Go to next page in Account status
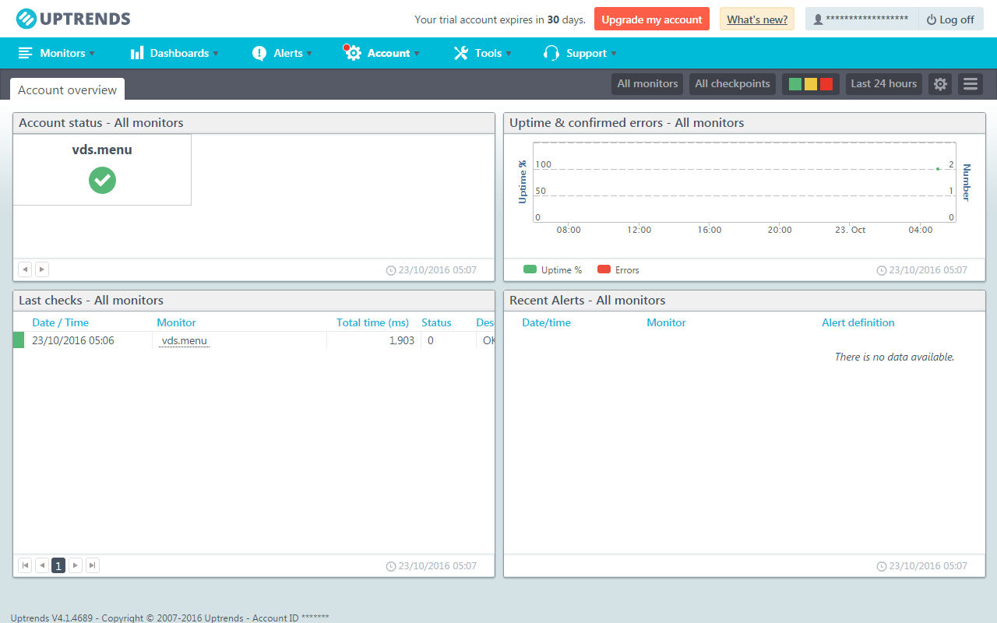This screenshot has width=997, height=623. [42, 269]
